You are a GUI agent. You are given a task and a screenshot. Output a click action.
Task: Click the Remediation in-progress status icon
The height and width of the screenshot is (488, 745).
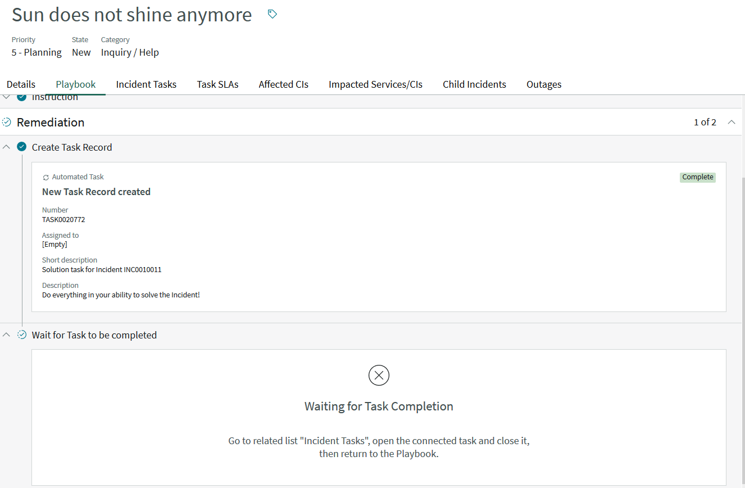tap(7, 122)
